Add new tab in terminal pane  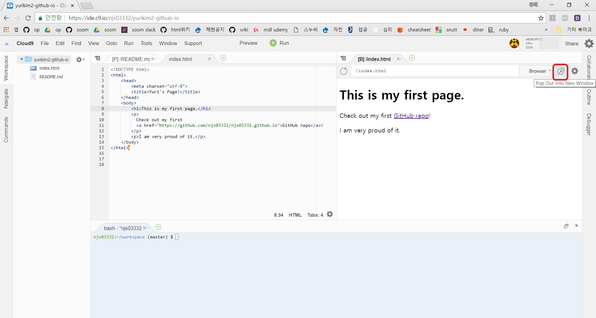pos(158,227)
